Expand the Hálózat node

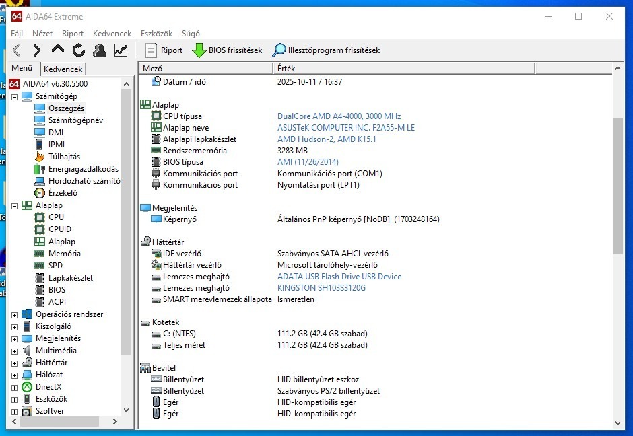15,375
